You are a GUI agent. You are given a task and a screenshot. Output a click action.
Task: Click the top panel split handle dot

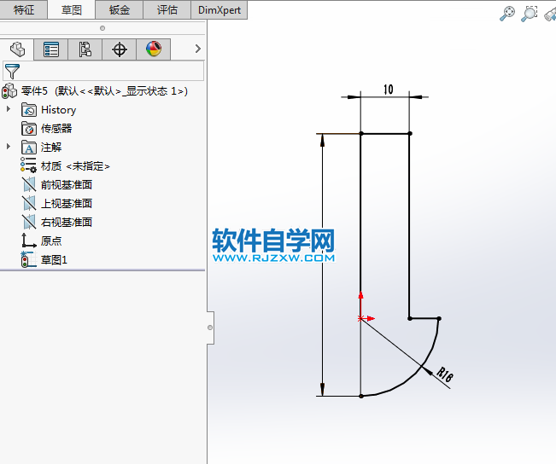pos(102,28)
